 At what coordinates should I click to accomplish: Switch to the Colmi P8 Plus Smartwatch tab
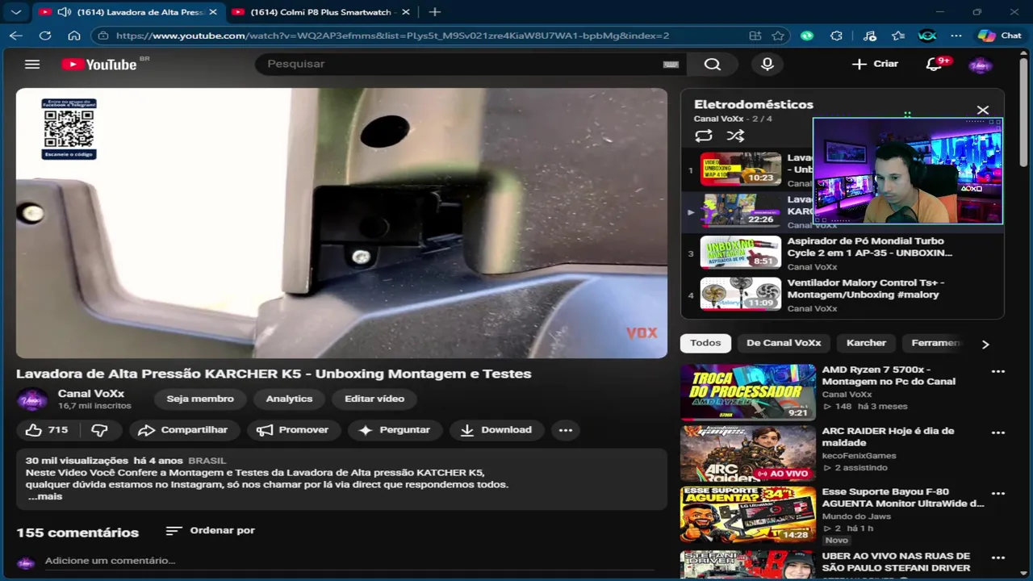320,12
